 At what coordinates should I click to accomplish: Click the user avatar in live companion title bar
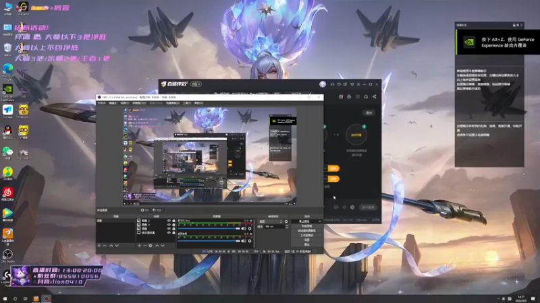tap(323, 84)
